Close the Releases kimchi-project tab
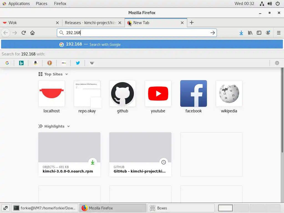Image resolution: width=284 pixels, height=213 pixels. (x=120, y=23)
